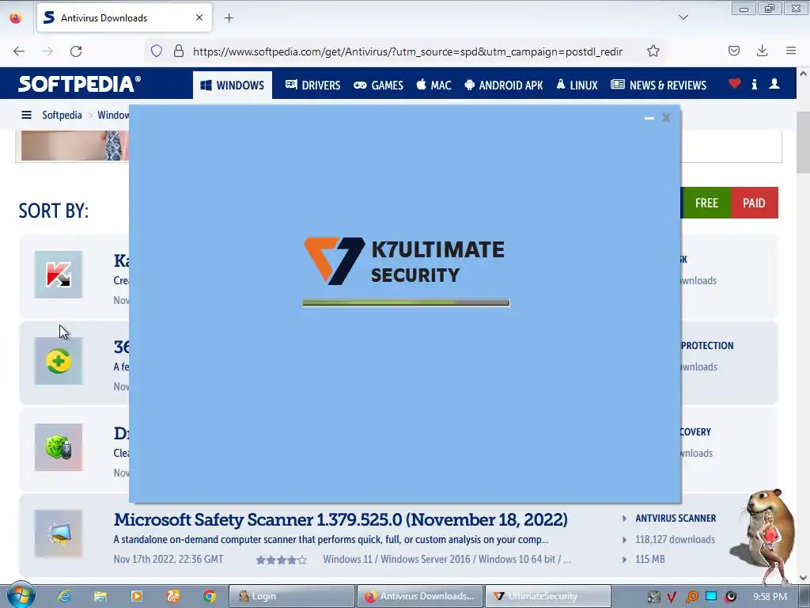Viewport: 810px width, 608px height.
Task: Select the Windows category tab
Action: [x=233, y=85]
